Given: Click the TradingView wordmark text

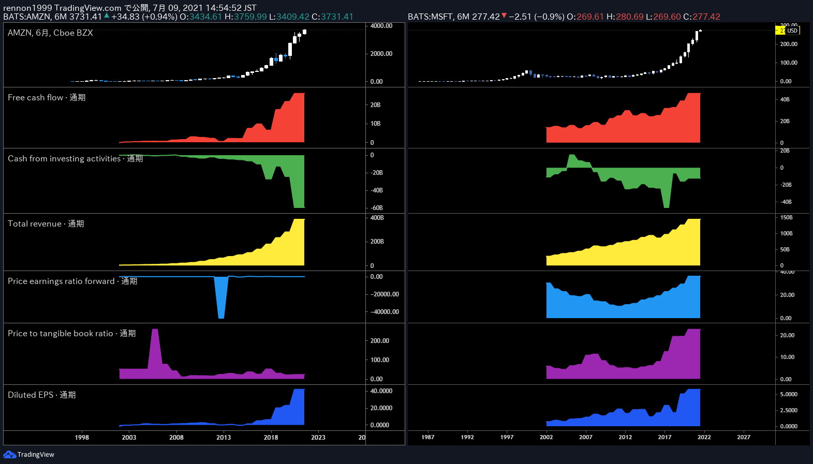Looking at the screenshot, I should 36,455.
